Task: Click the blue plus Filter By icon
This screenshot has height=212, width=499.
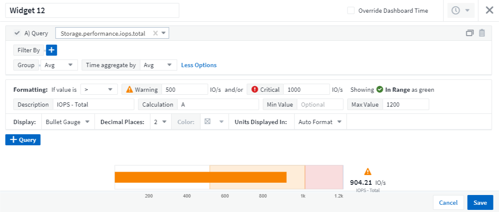Action: (51, 50)
